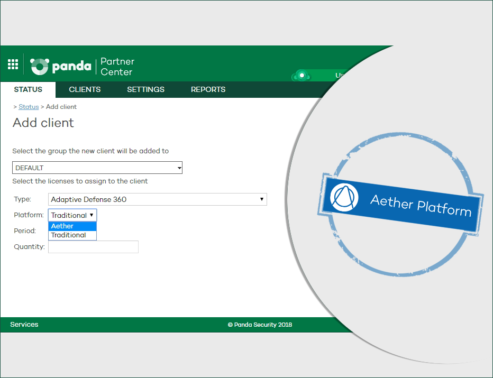Select Aether from the Platform list
This screenshot has width=493, height=378.
pos(72,226)
